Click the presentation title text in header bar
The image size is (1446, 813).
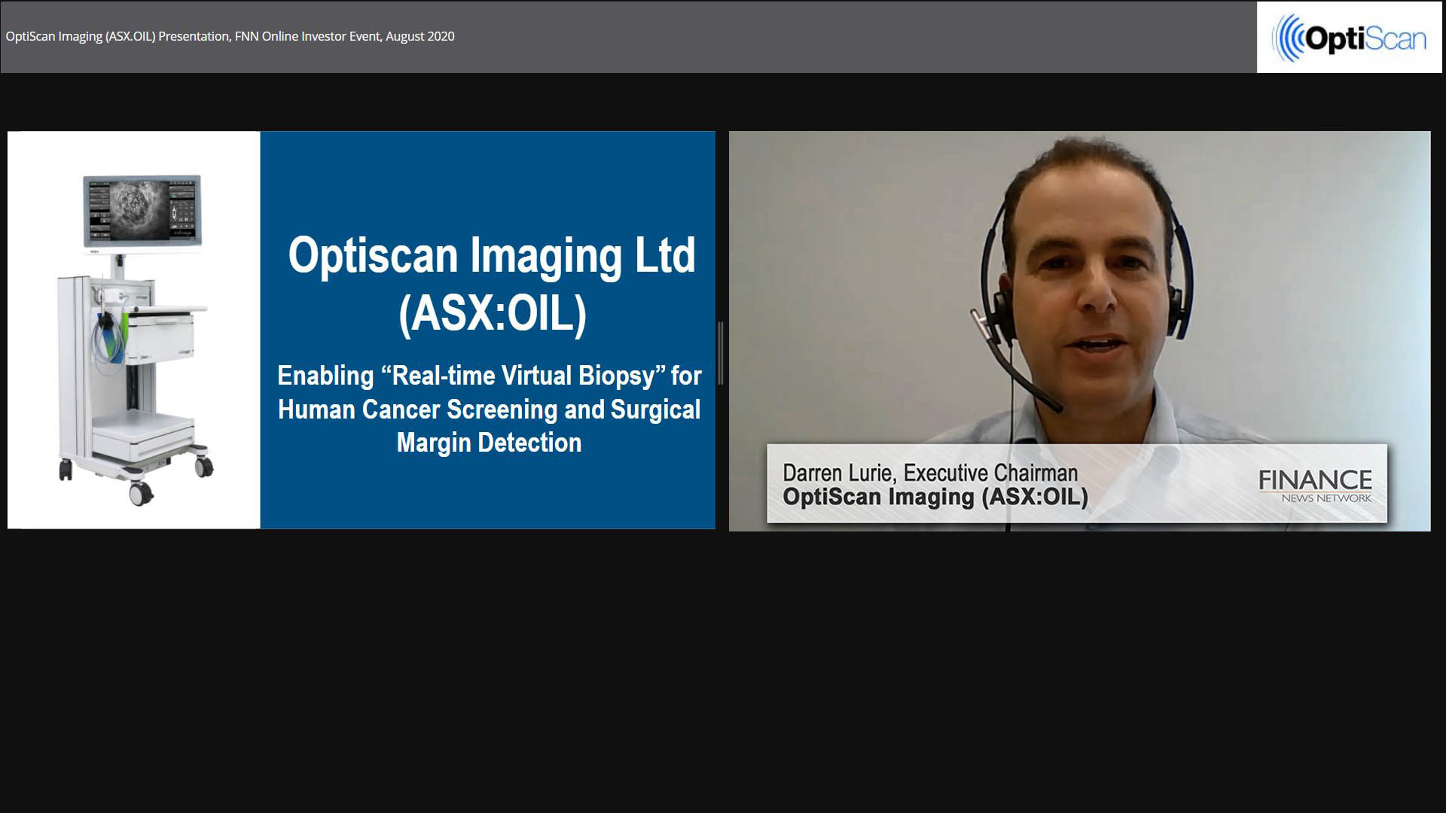tap(230, 36)
